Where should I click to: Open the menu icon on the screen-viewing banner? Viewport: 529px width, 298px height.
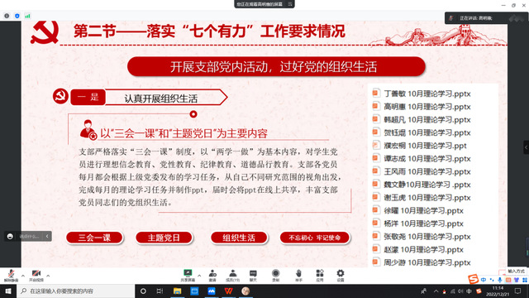(290, 4)
